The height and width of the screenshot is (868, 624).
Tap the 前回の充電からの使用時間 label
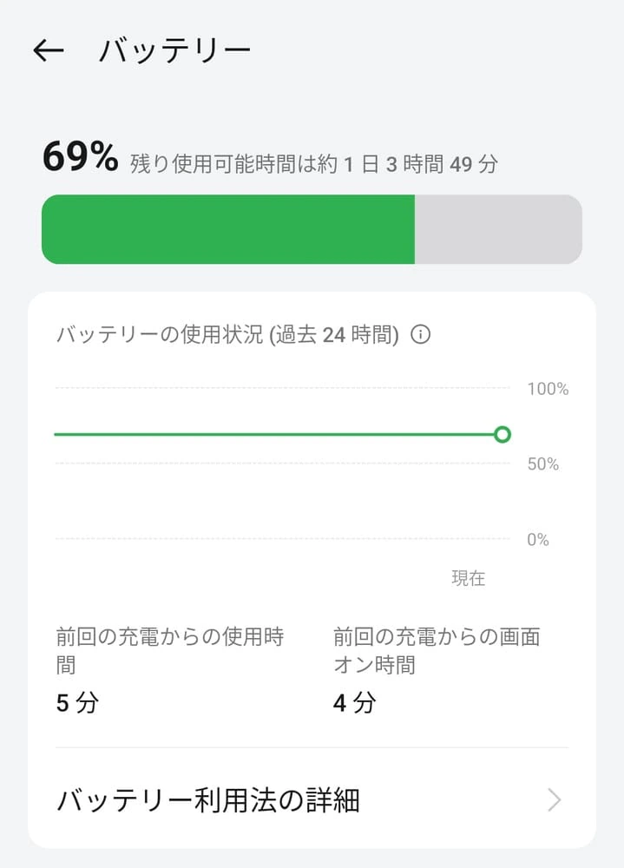pyautogui.click(x=170, y=650)
